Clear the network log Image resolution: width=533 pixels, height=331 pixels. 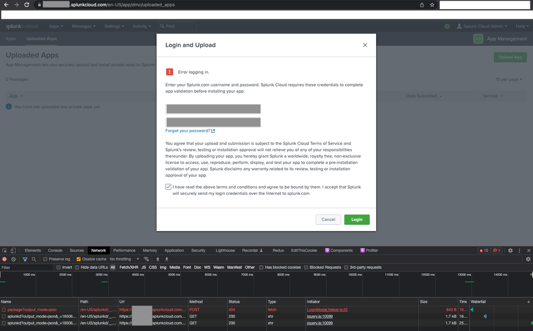[x=13, y=259]
